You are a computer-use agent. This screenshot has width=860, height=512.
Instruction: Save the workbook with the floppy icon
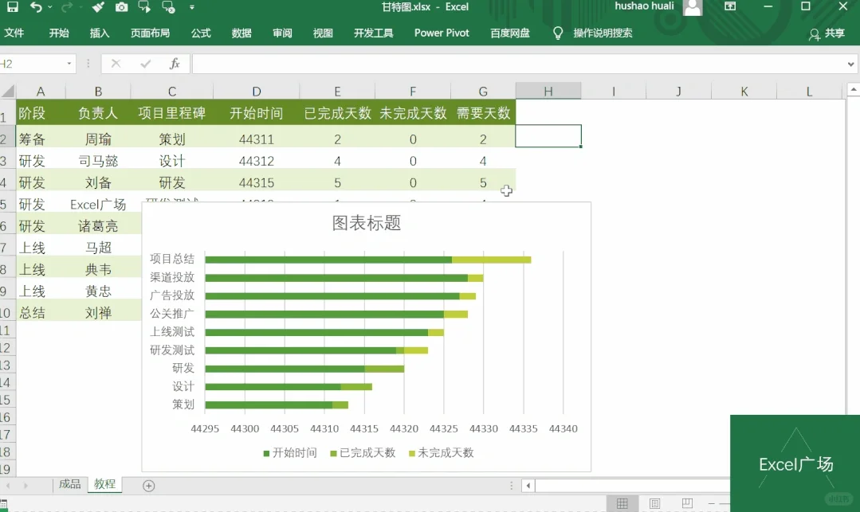coord(12,6)
